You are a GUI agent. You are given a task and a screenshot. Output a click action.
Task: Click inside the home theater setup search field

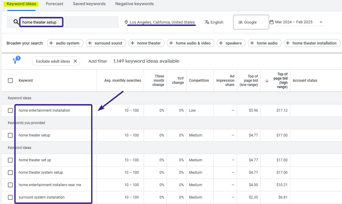(41, 22)
